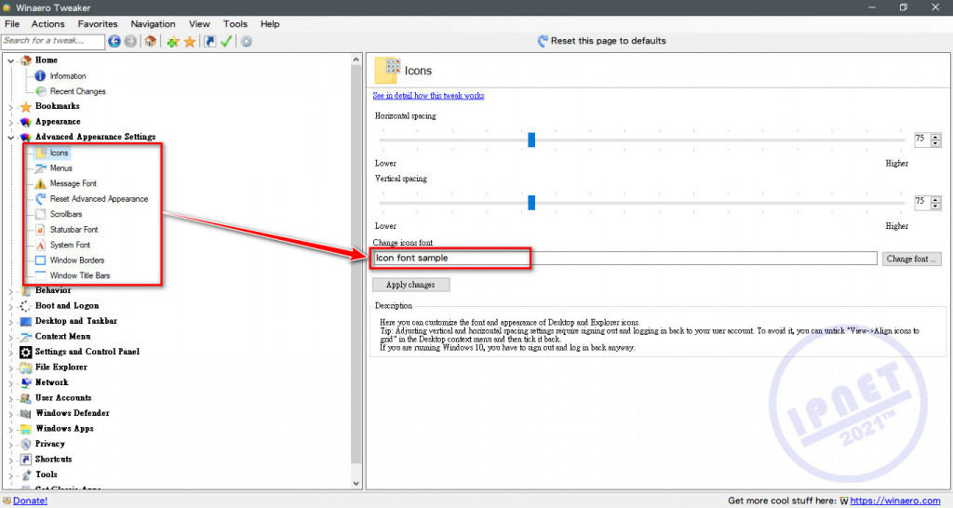
Task: Click the Icon font sample text box
Action: point(624,259)
